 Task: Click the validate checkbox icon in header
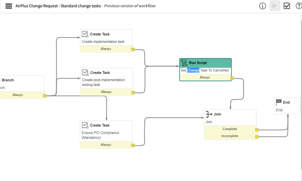pyautogui.click(x=287, y=6)
